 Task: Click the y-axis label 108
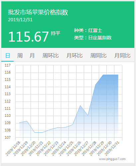pos(8,130)
